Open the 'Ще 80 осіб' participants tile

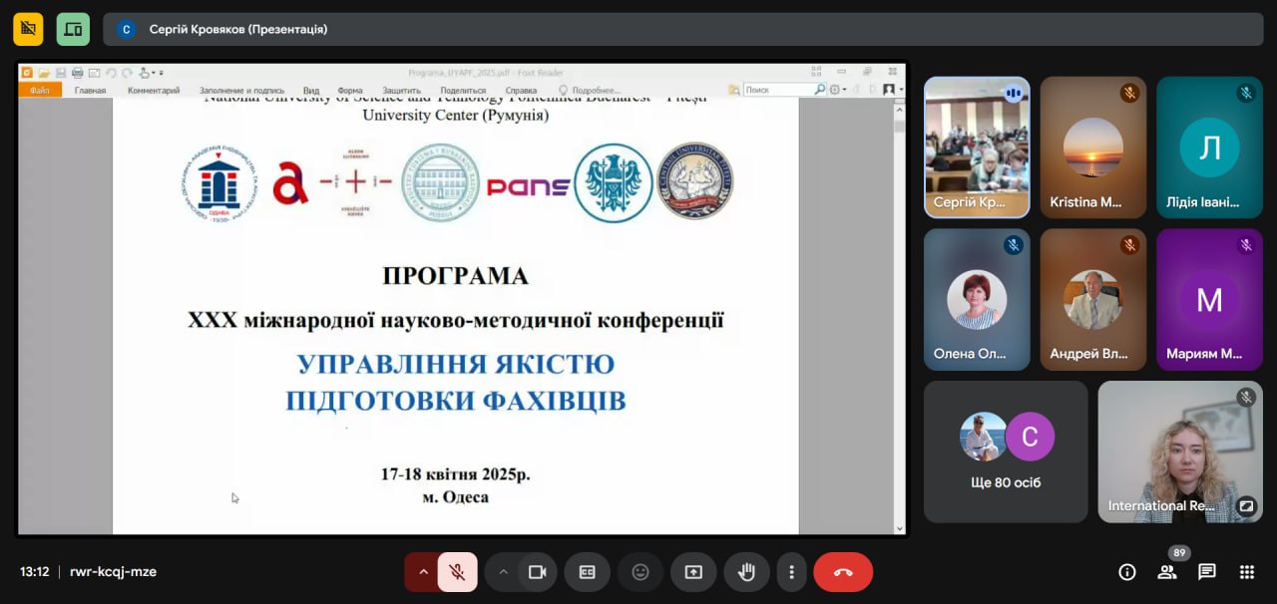click(x=1005, y=452)
